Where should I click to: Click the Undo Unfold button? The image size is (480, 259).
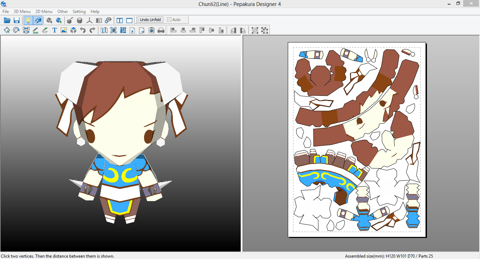[x=150, y=20]
